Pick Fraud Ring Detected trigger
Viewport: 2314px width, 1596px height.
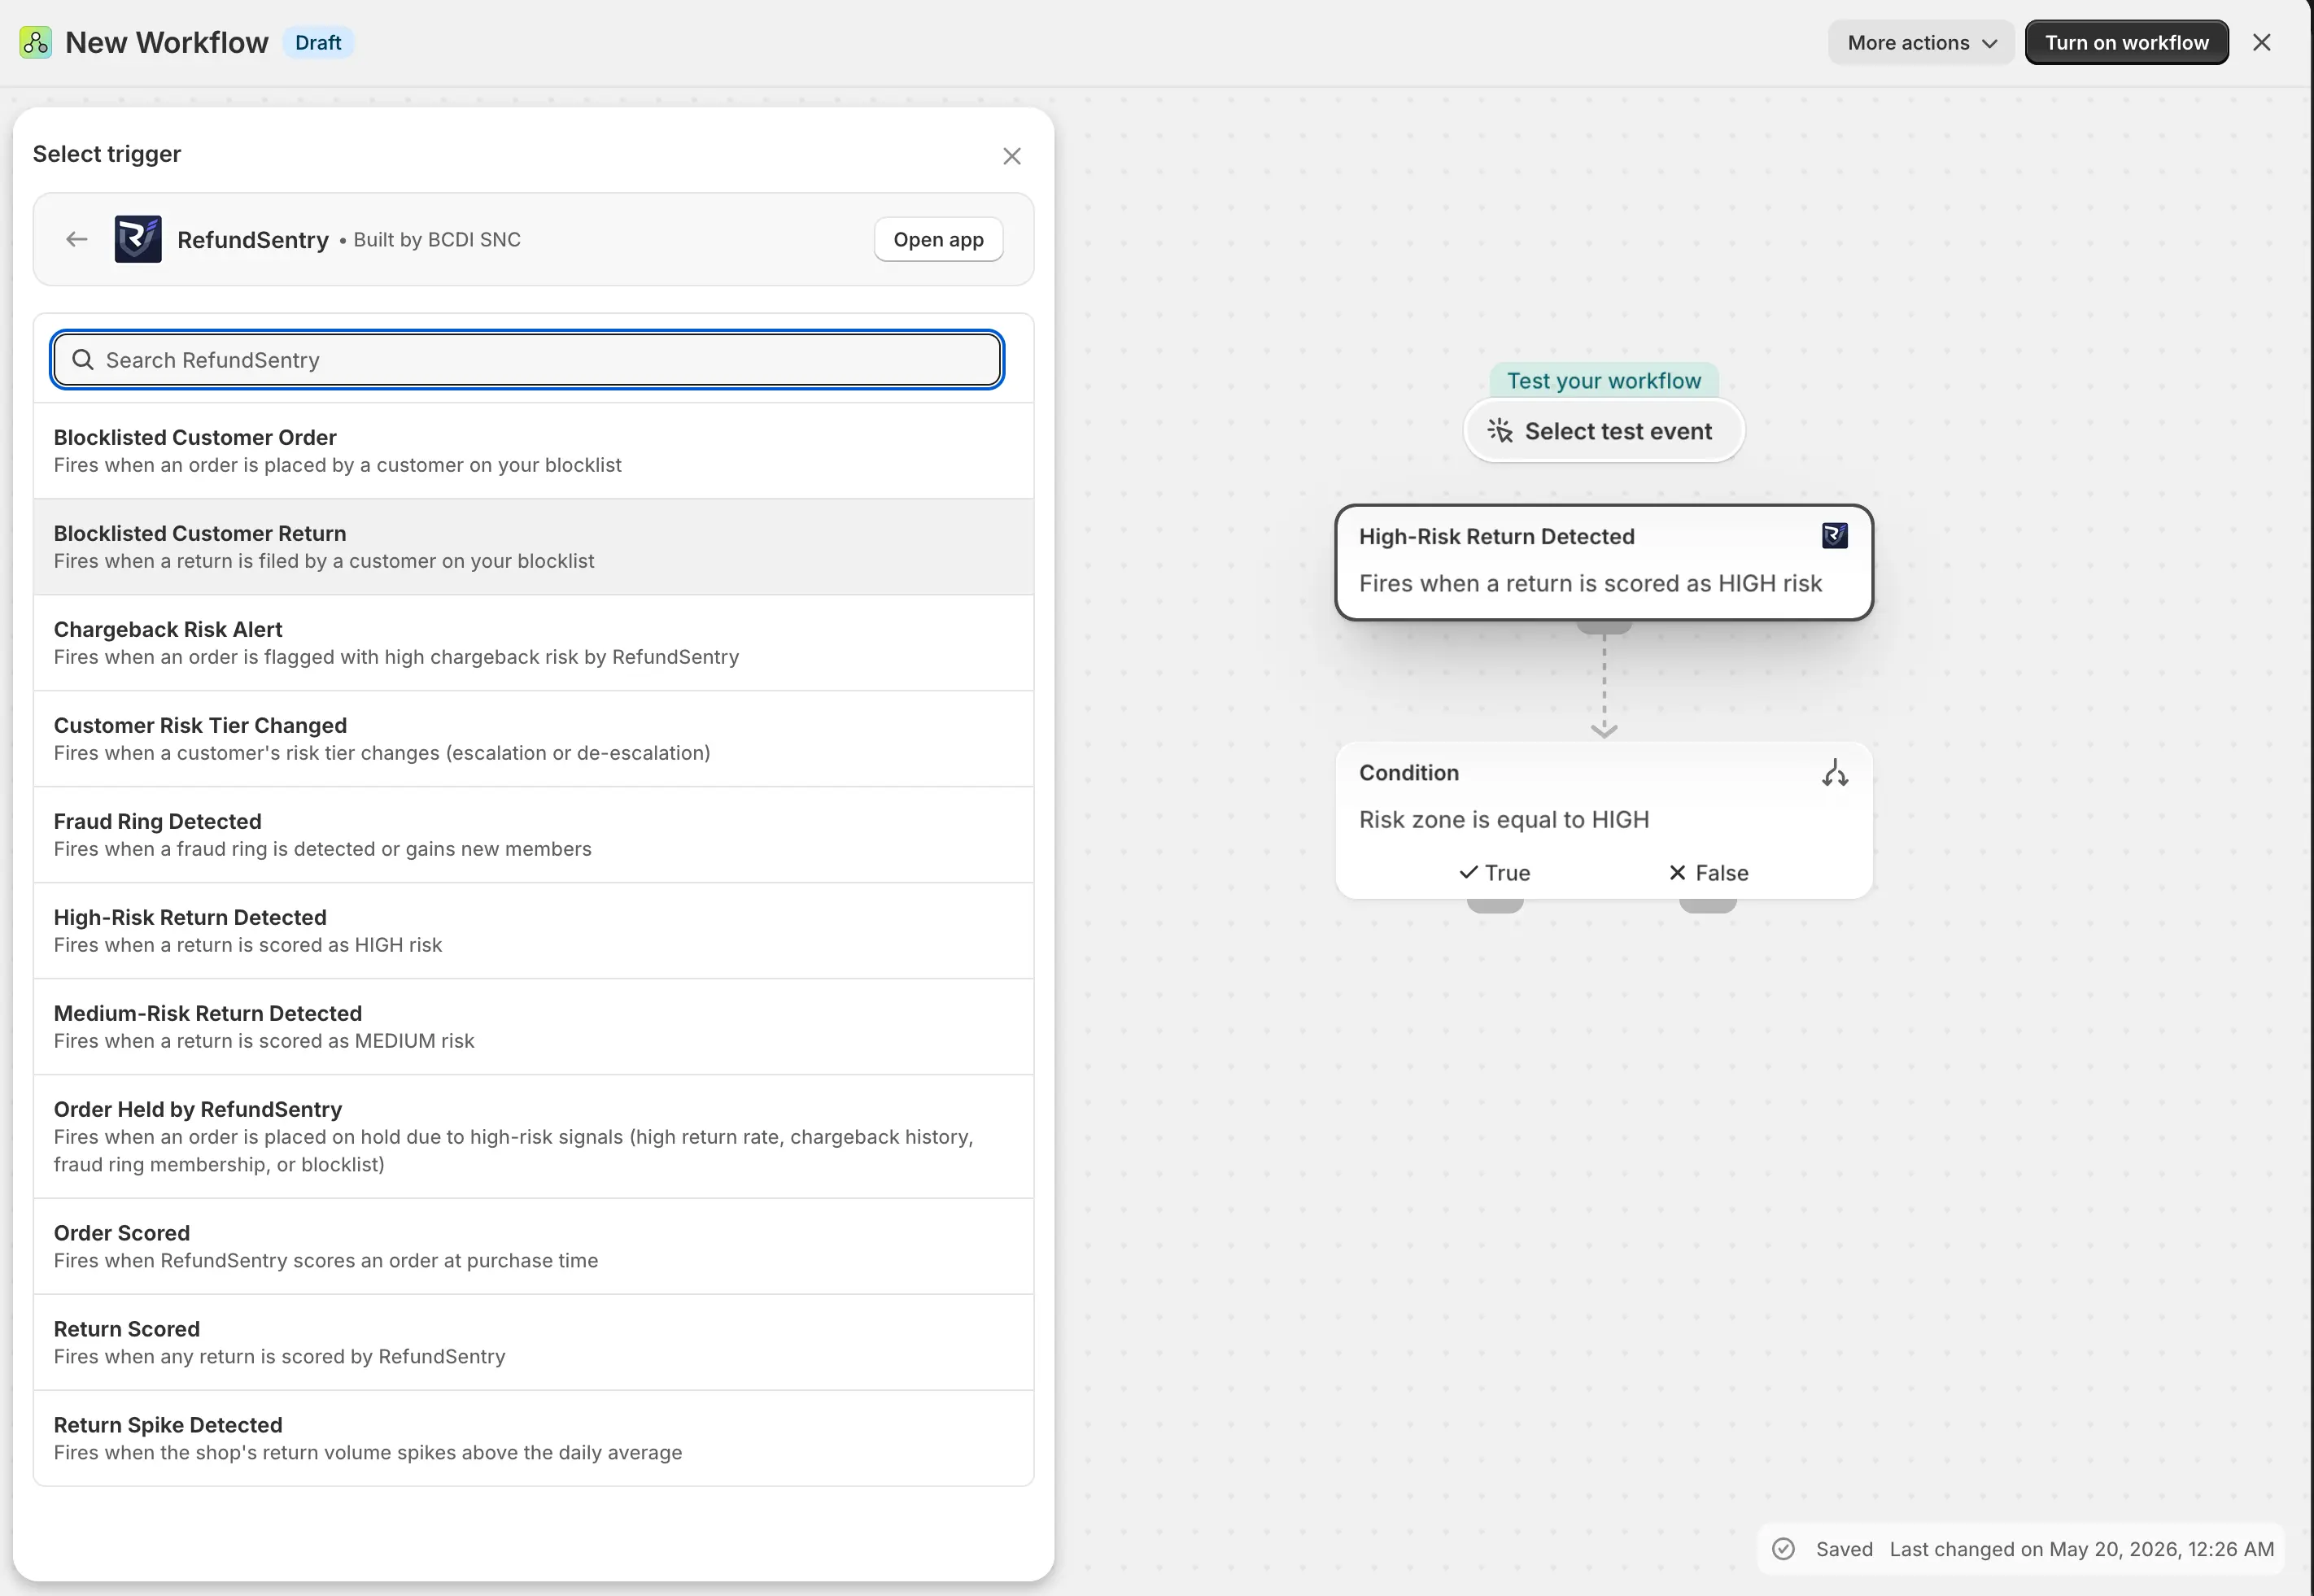(x=533, y=835)
